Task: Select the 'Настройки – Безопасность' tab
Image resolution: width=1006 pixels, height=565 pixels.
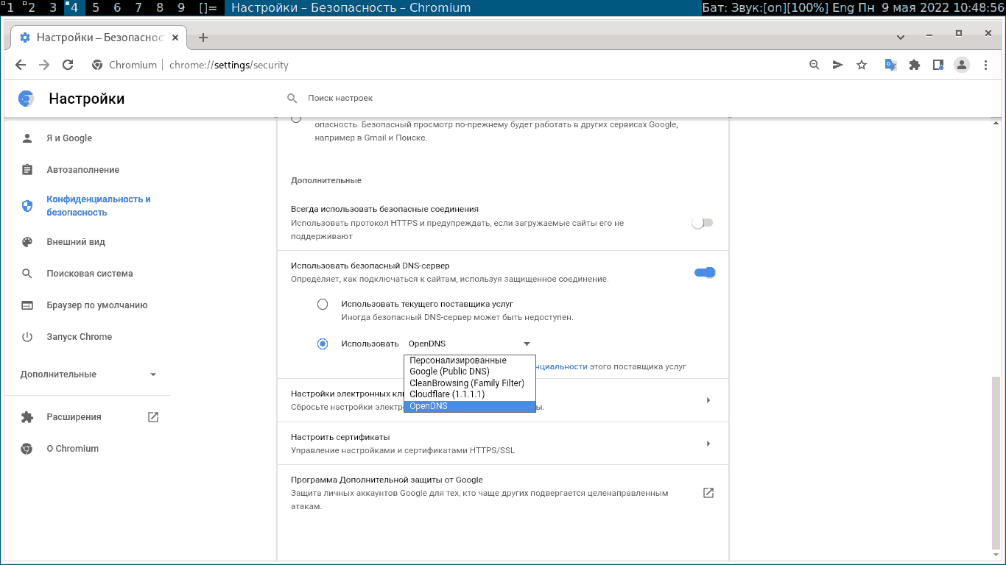Action: coord(100,38)
